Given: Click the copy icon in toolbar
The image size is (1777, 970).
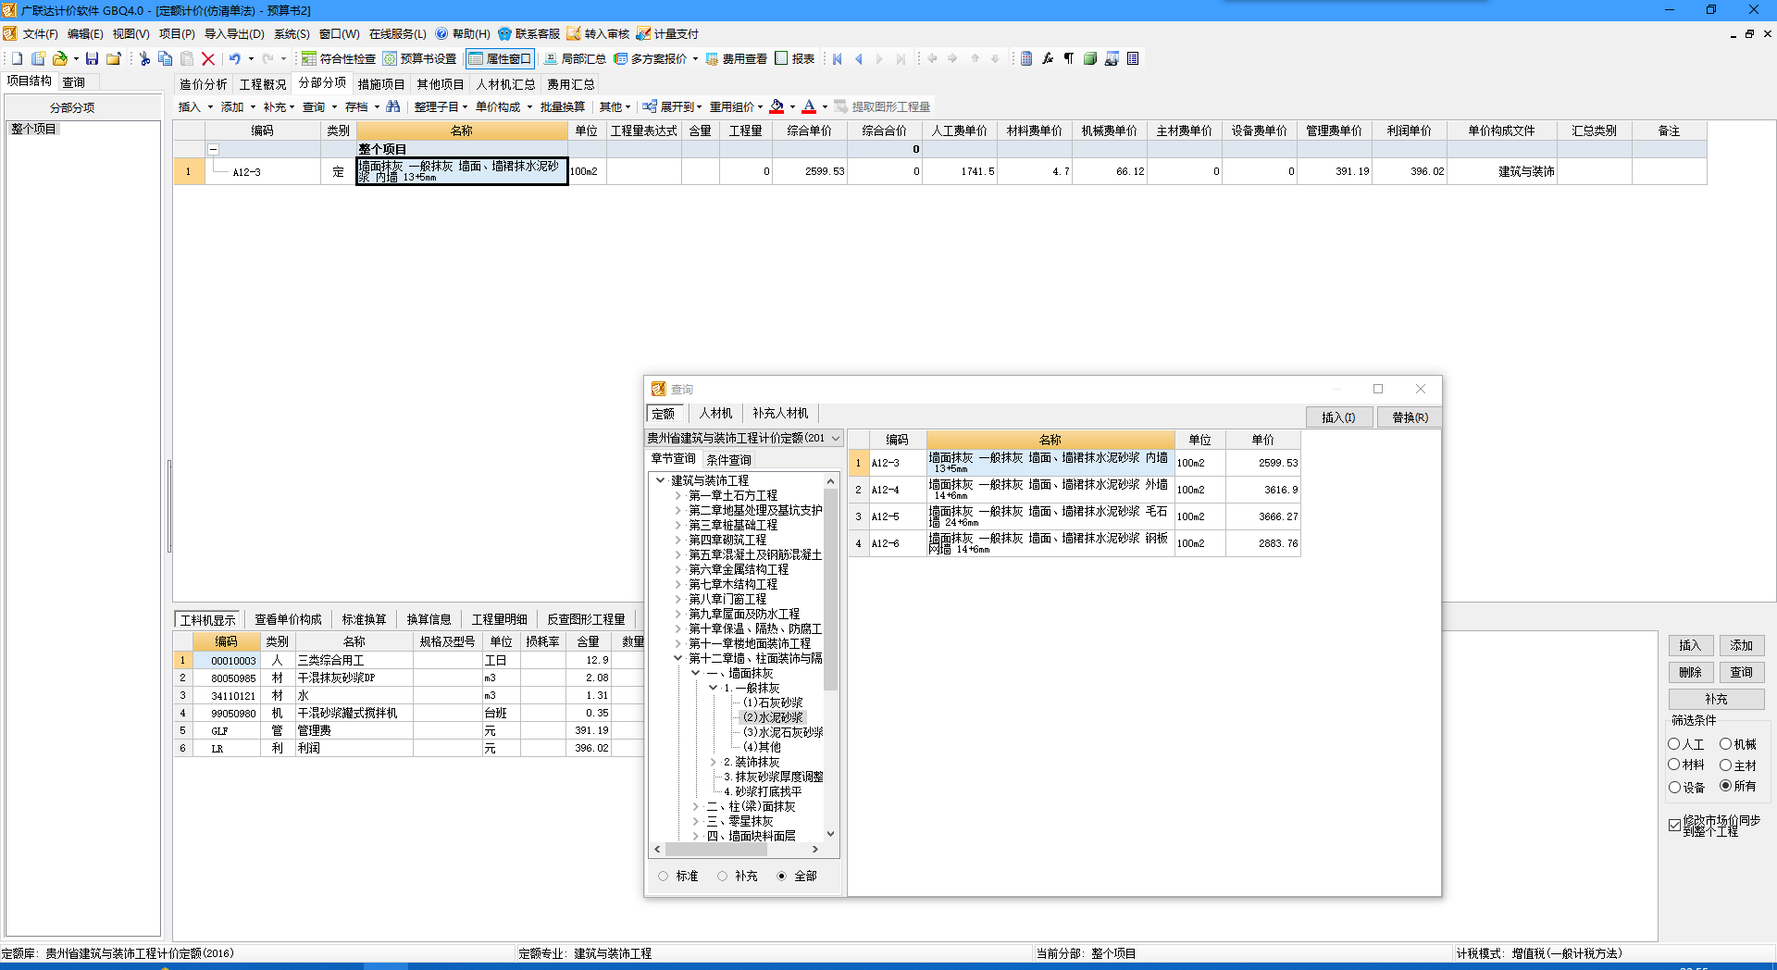Looking at the screenshot, I should point(166,59).
